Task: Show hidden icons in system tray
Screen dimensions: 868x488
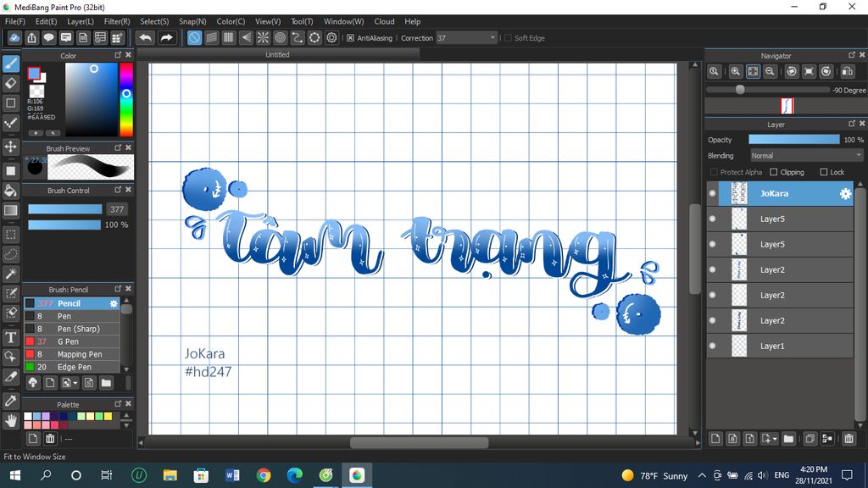Action: tap(702, 475)
